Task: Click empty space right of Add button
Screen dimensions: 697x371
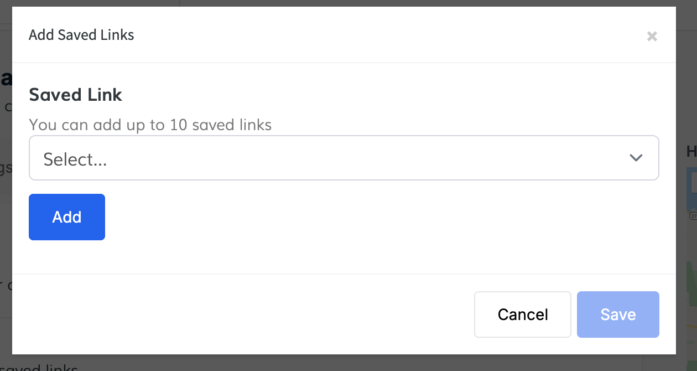Action: [332, 217]
